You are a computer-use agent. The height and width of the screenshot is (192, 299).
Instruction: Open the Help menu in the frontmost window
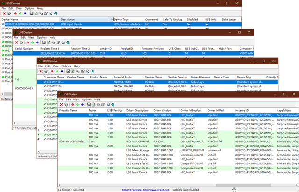tap(97, 100)
